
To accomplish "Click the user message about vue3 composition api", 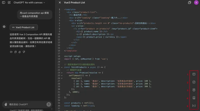I will (x=35, y=15).
